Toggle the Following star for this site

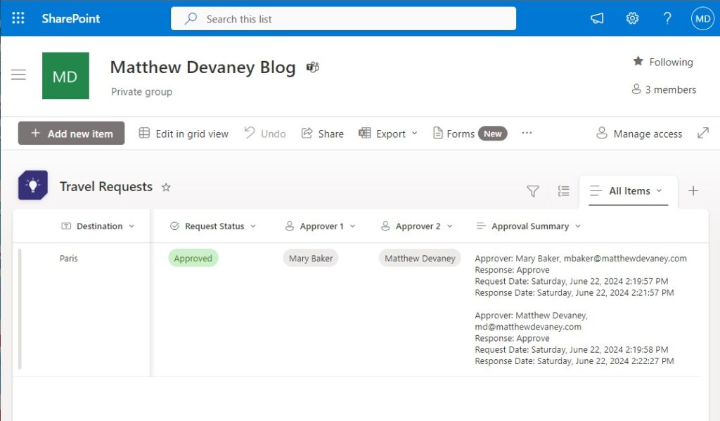tap(662, 62)
